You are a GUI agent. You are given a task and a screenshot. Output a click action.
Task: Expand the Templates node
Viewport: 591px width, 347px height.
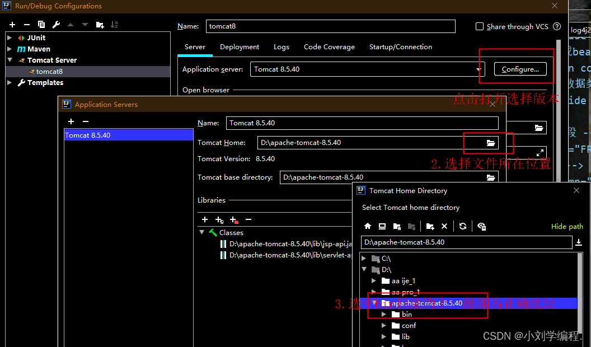point(10,82)
